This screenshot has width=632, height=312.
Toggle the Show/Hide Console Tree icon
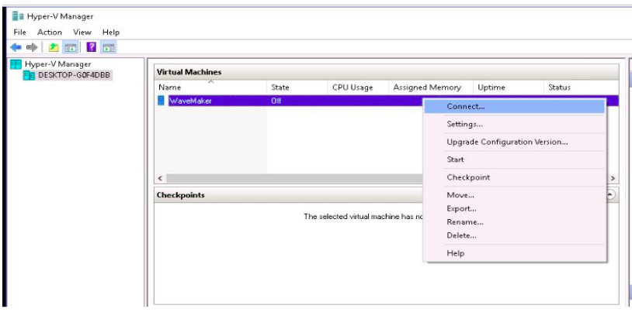click(70, 47)
